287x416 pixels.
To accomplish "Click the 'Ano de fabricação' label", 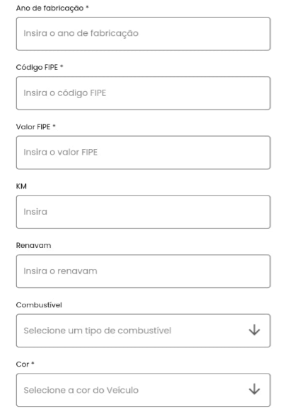I will (49, 8).
